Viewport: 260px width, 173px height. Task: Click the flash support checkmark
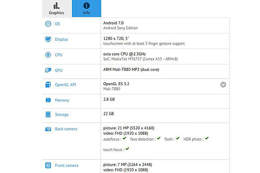coord(178,139)
